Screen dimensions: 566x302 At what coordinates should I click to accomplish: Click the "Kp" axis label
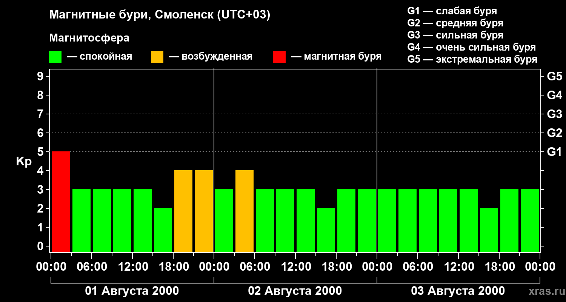24,162
